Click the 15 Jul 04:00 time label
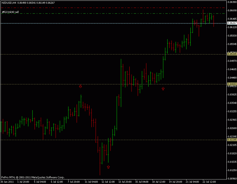Image resolution: width=237 pixels, height=184 pixels. [142, 182]
